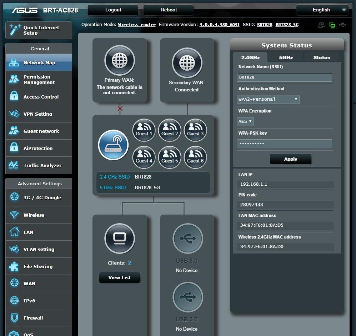The height and width of the screenshot is (336, 356).
Task: Click the Firewall shield icon
Action: coord(14,318)
